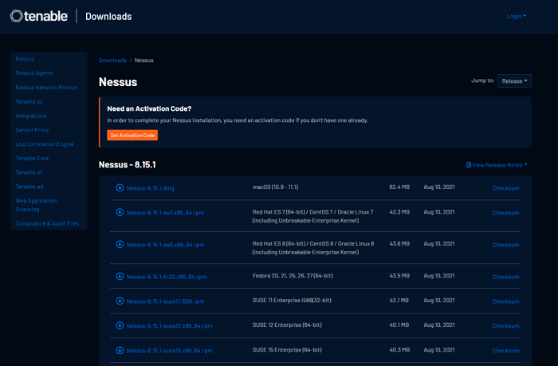Image resolution: width=558 pixels, height=366 pixels.
Task: Click download icon for Nessus-8.15.1-fc20 rpm
Action: click(x=120, y=276)
